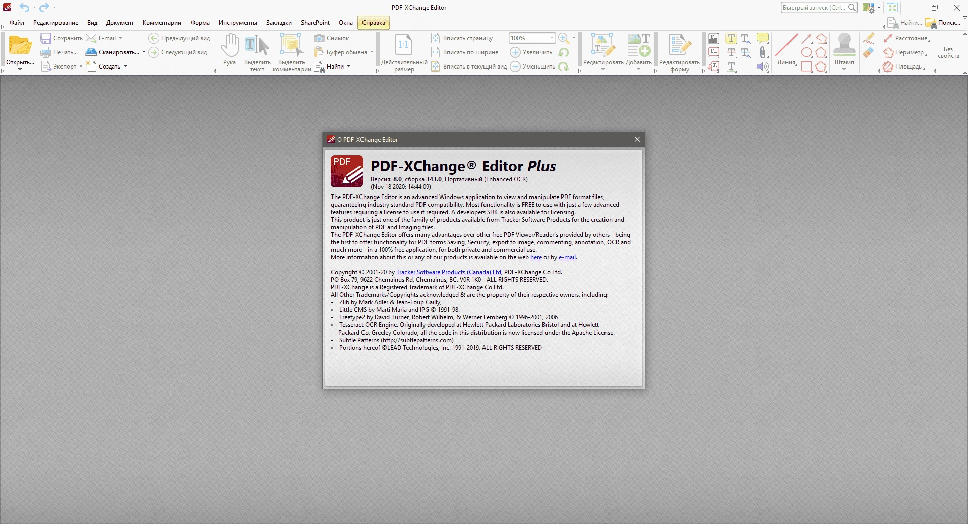The image size is (968, 524).
Task: Select the Cloud shape tool
Action: click(821, 67)
